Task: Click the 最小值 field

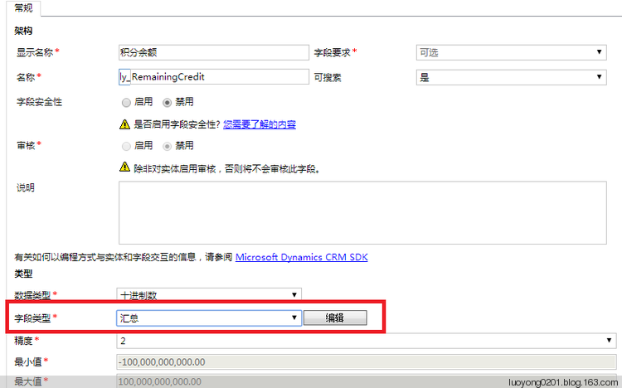Action: 366,361
